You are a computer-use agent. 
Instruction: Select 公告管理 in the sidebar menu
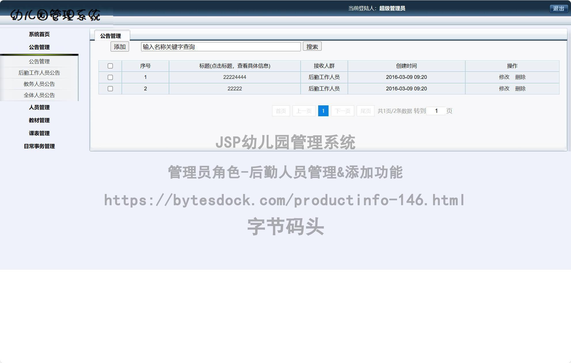(39, 47)
